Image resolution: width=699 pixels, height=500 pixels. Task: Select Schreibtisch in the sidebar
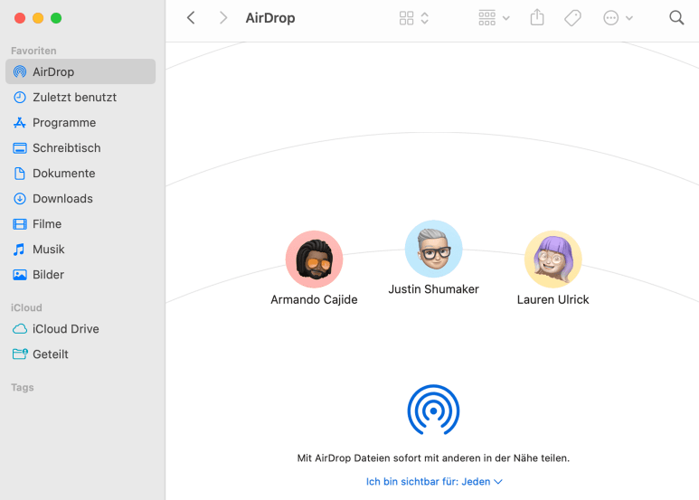[x=66, y=147]
